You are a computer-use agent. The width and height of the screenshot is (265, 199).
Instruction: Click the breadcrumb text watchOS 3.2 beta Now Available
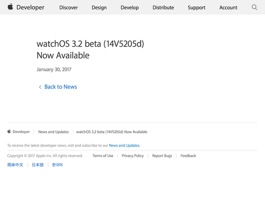[x=112, y=132]
